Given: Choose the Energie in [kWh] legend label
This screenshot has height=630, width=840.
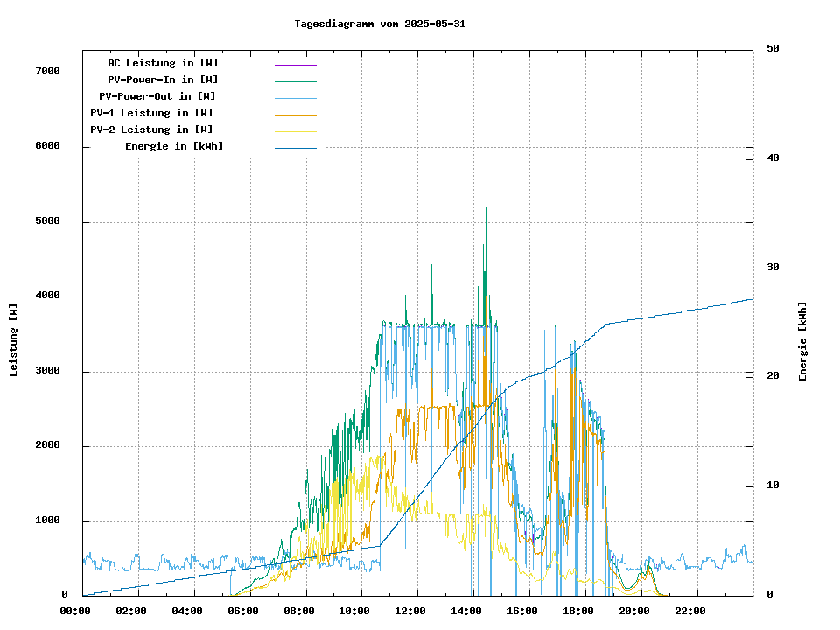Looking at the screenshot, I should tap(174, 146).
